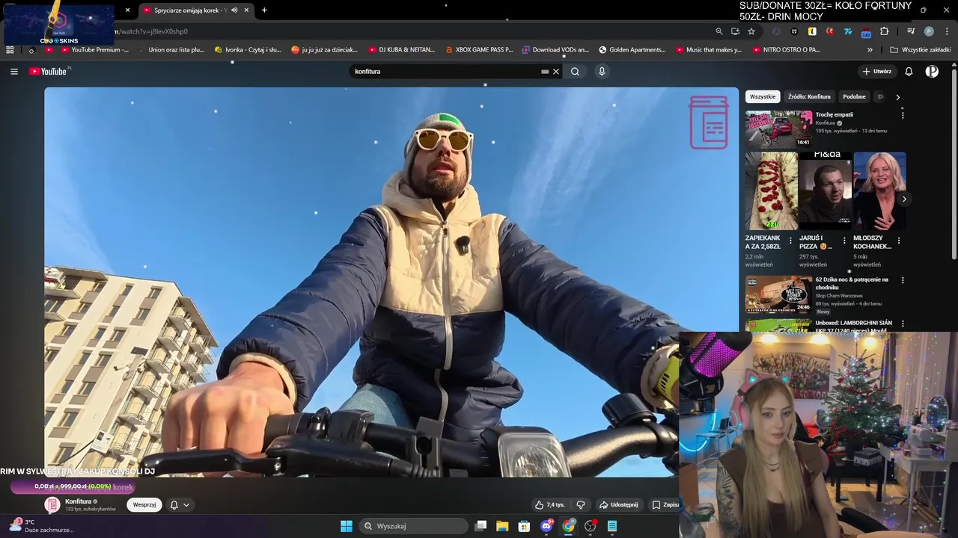
Task: Show hidden bookmarks with the double chevron
Action: pos(870,50)
